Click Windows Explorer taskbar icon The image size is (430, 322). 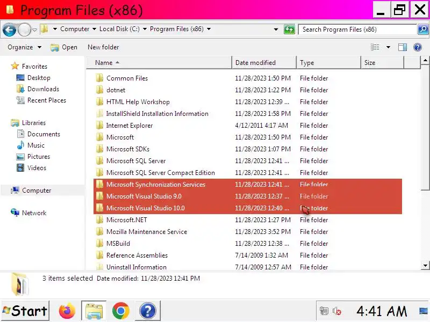pyautogui.click(x=94, y=311)
